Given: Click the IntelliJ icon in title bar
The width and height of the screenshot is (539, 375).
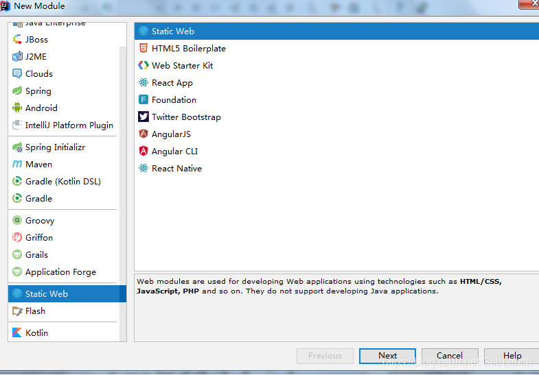Looking at the screenshot, I should [5, 6].
